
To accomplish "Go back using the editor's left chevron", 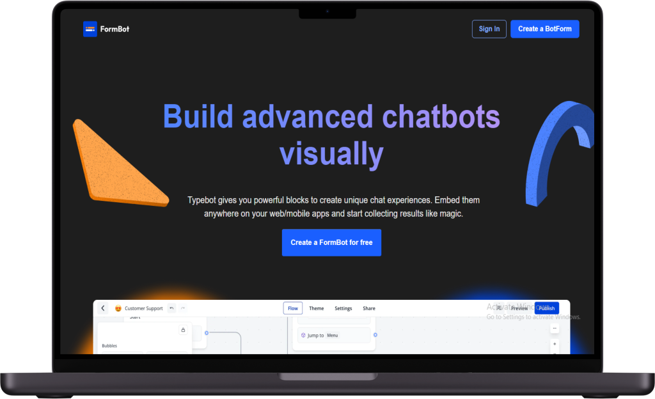I will point(103,308).
